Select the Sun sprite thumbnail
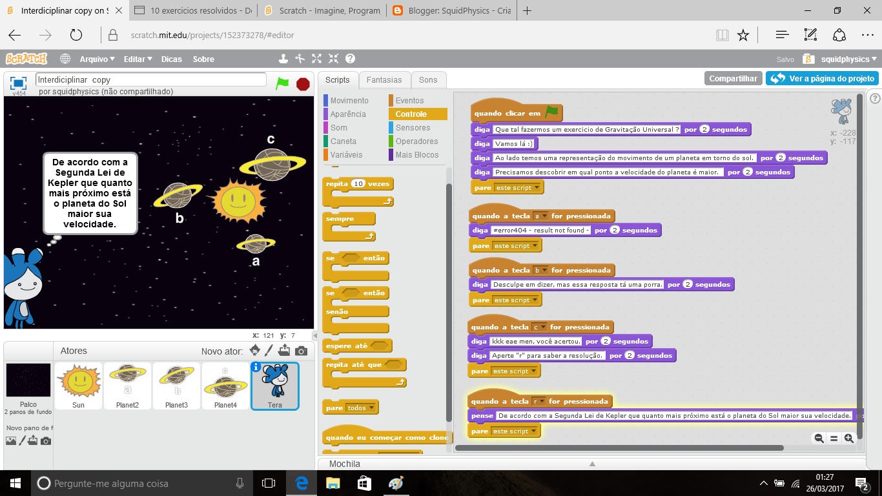882x496 pixels. [79, 386]
